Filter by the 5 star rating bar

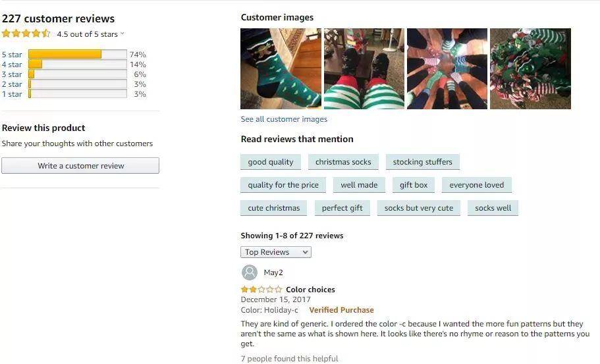[x=78, y=54]
